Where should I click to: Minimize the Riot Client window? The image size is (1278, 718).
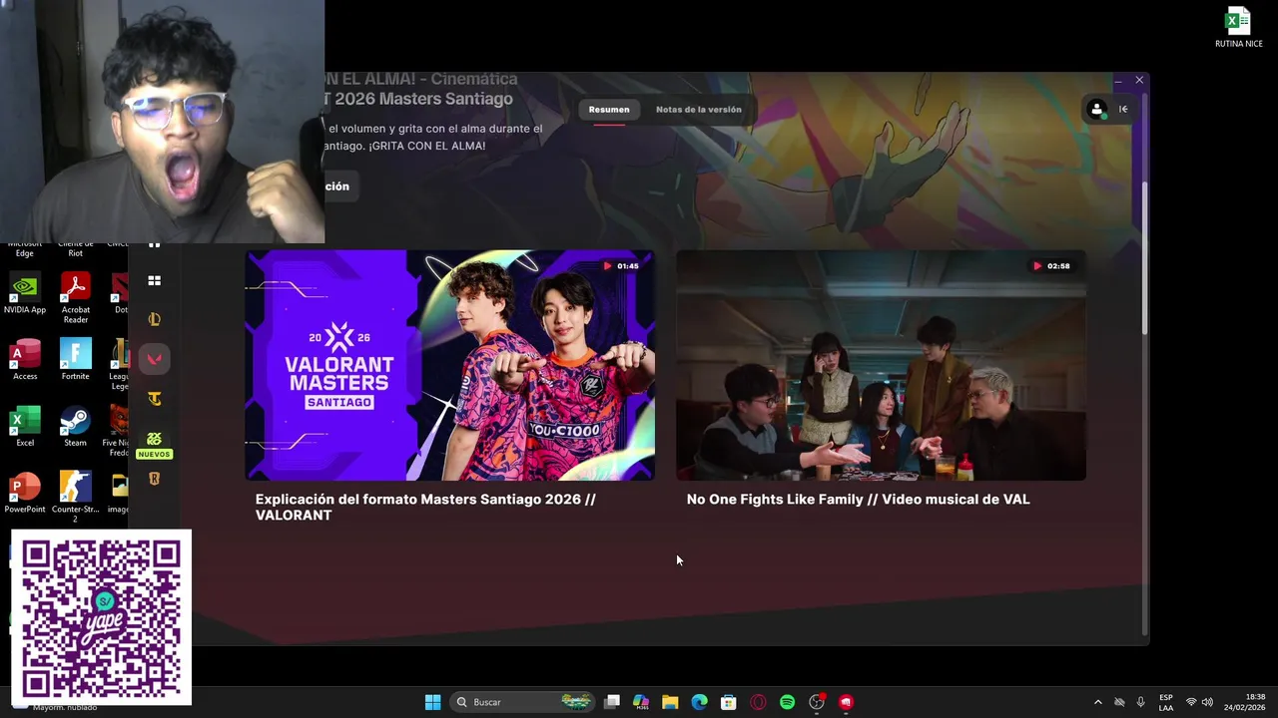1118,80
